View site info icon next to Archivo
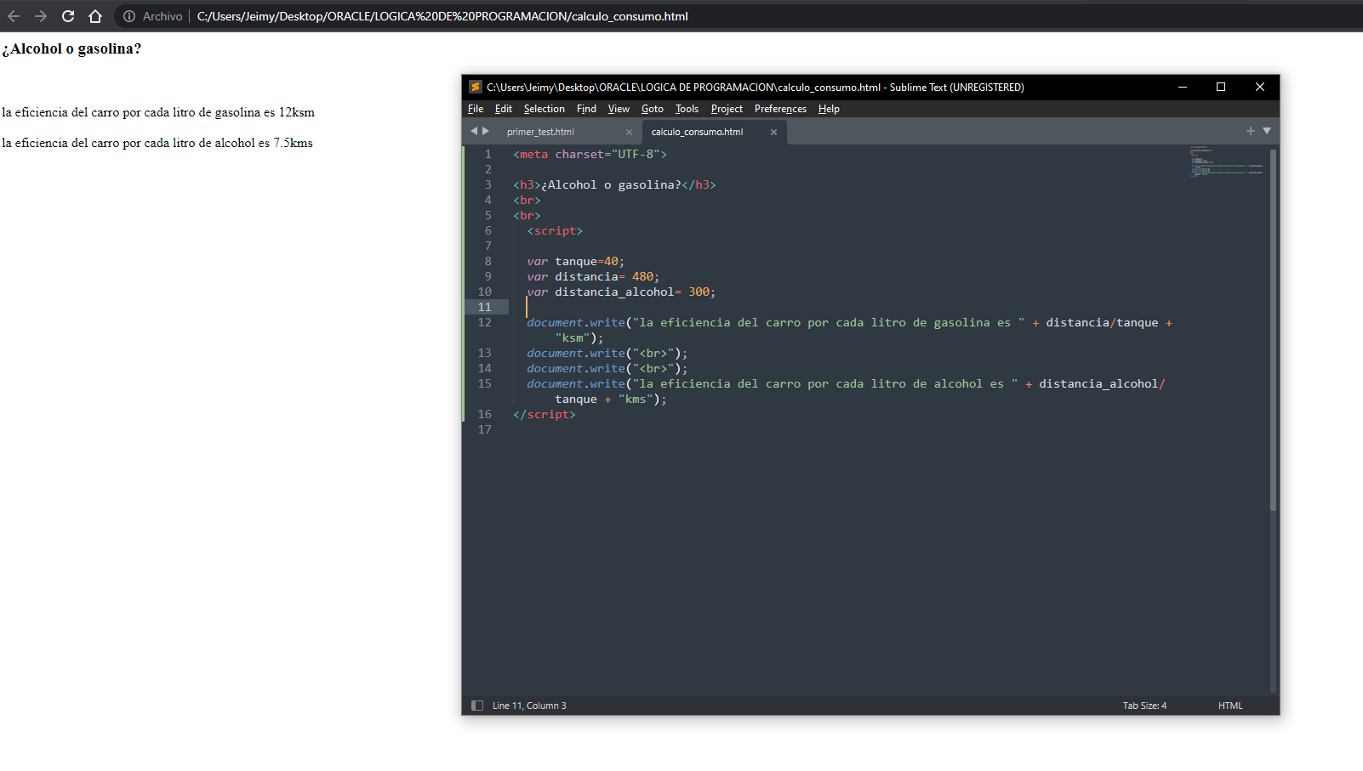 pyautogui.click(x=129, y=16)
